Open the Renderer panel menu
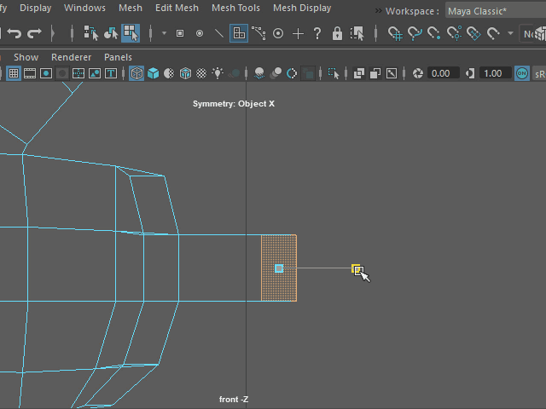The height and width of the screenshot is (409, 546). [x=71, y=57]
